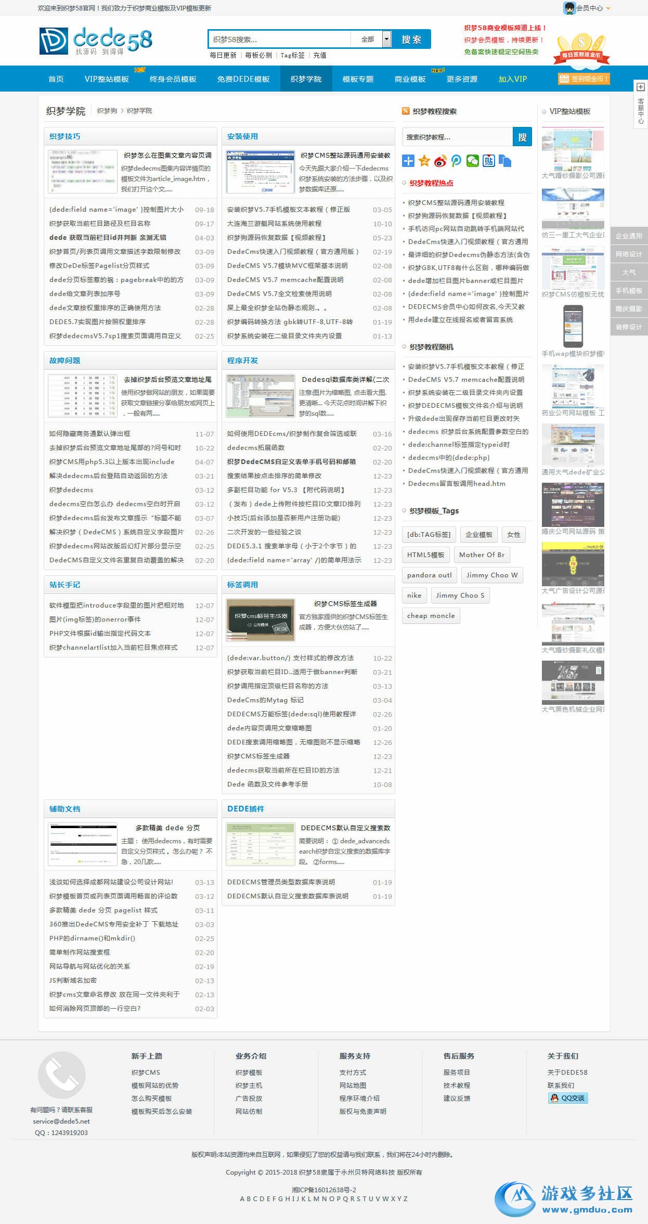Select 网络设计 on side floating menu
This screenshot has height=1224, width=648.
tap(629, 254)
